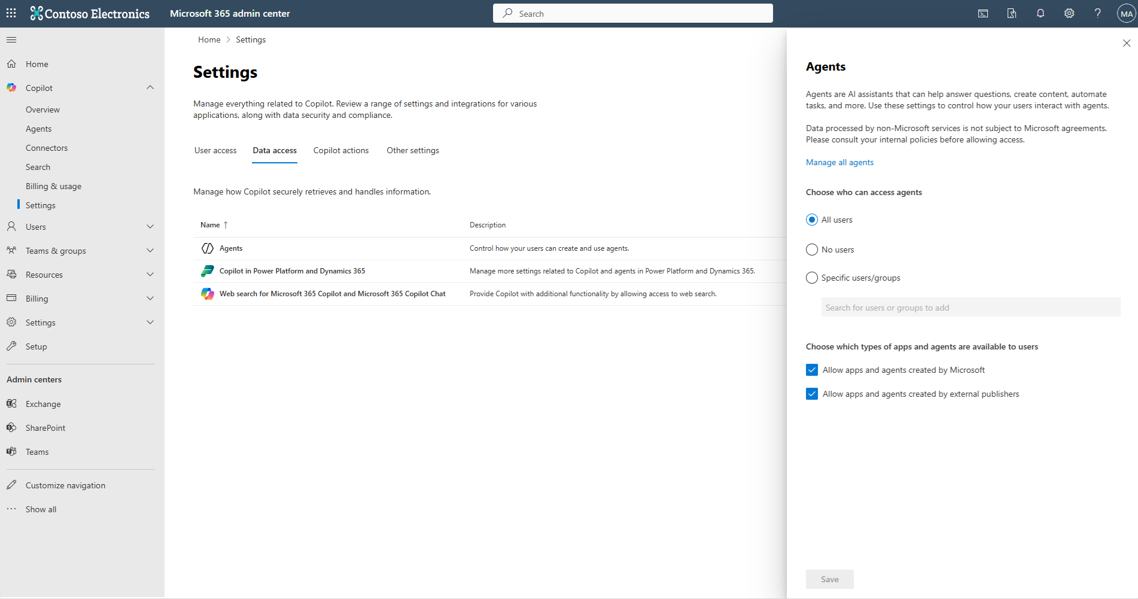Viewport: 1138px width, 599px height.
Task: Select the All users radio button
Action: pos(811,220)
